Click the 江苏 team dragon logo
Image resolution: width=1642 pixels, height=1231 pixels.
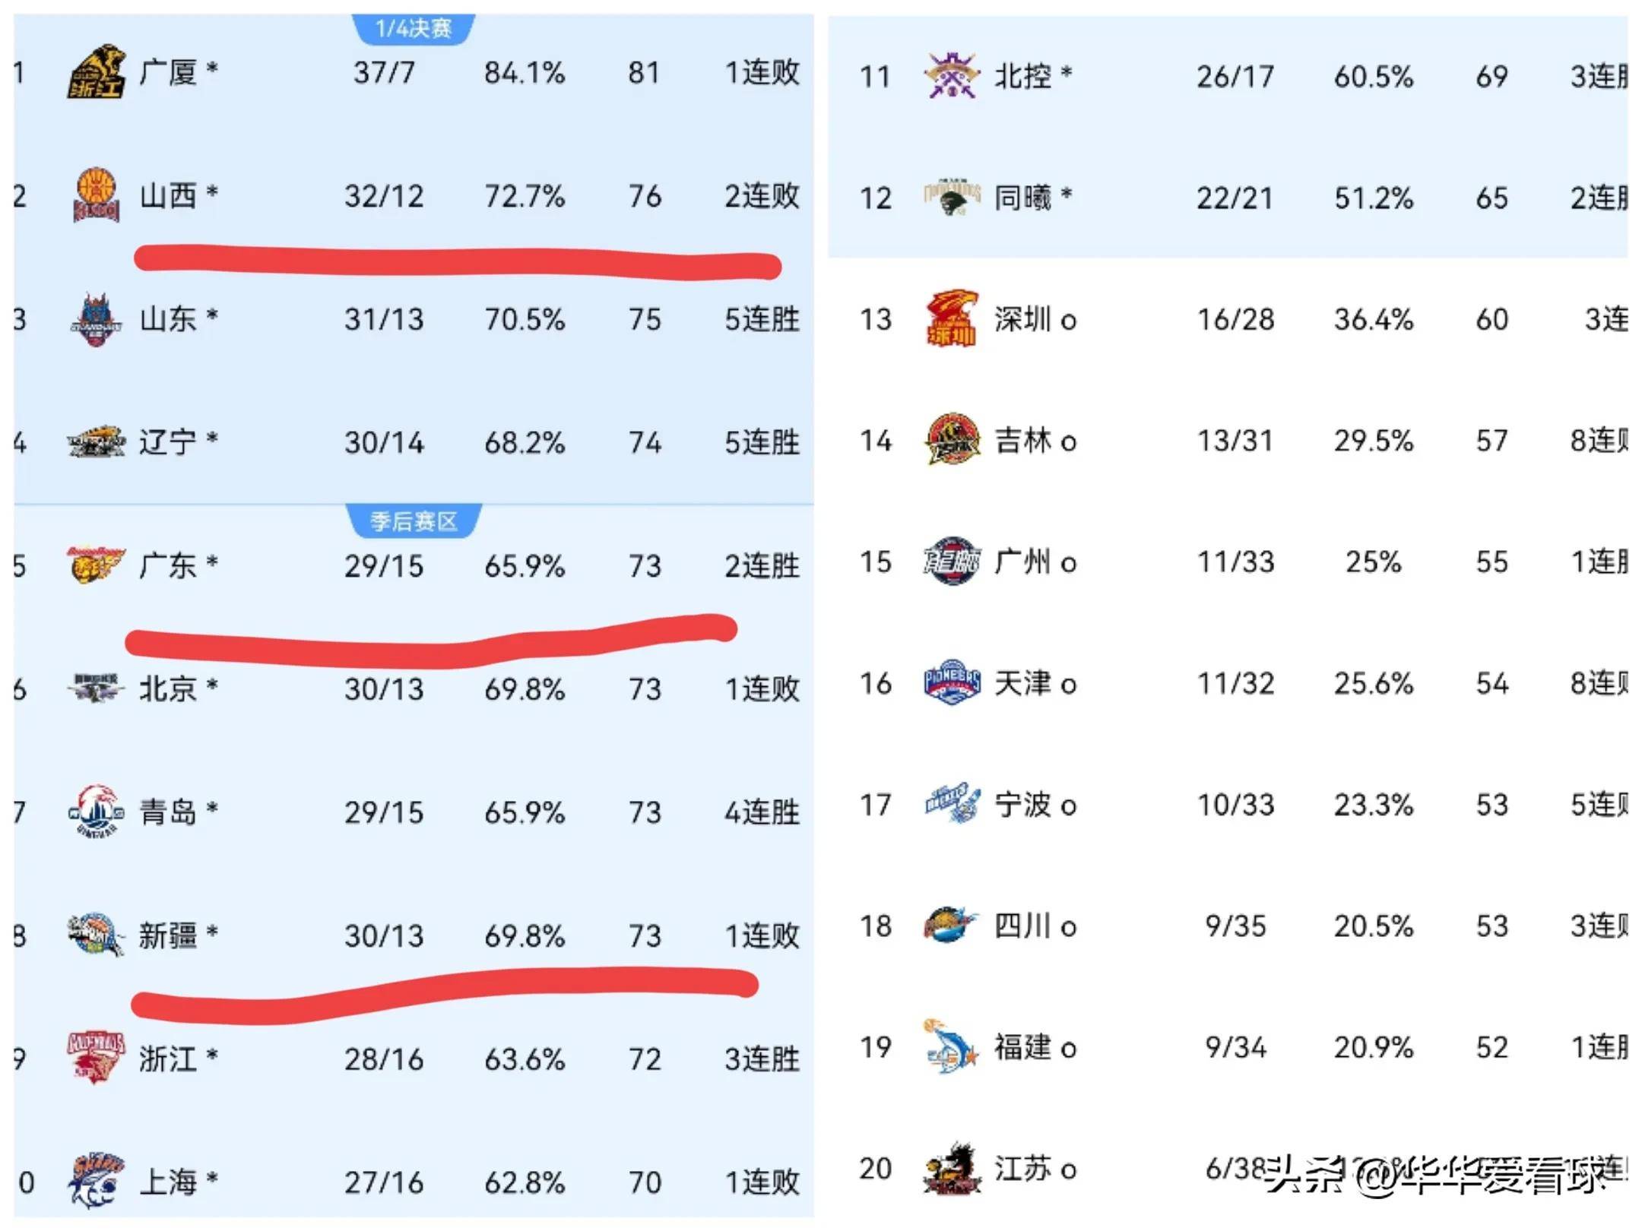[951, 1169]
